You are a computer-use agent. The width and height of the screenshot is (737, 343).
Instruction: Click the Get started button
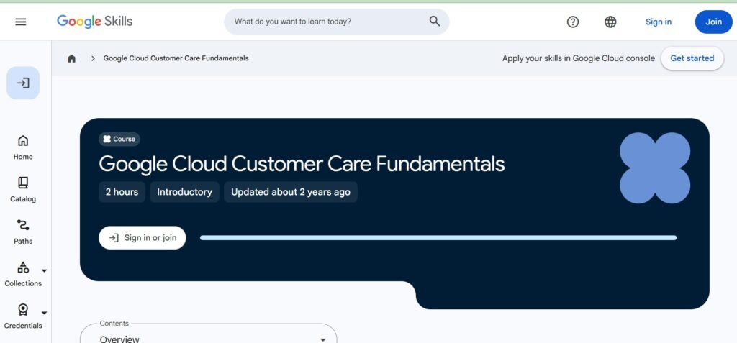click(x=692, y=58)
